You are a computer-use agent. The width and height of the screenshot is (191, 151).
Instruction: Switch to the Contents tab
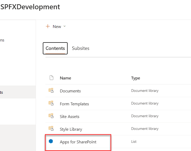pyautogui.click(x=55, y=48)
